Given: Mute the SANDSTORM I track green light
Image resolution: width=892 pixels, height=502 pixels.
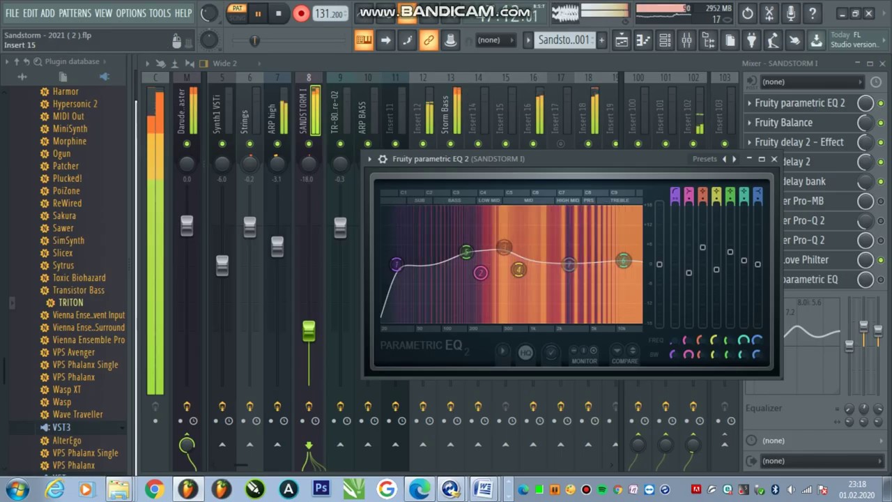Looking at the screenshot, I should coord(309,144).
